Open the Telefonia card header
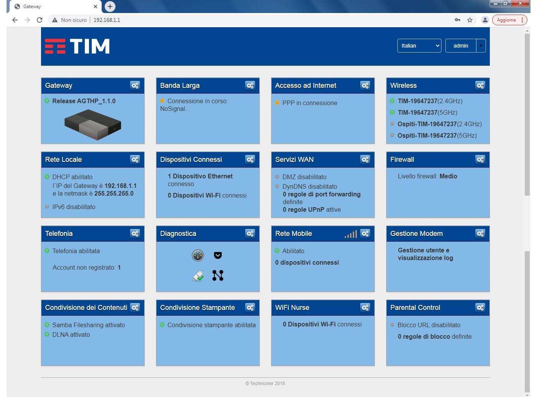This screenshot has height=397, width=537. pos(59,234)
